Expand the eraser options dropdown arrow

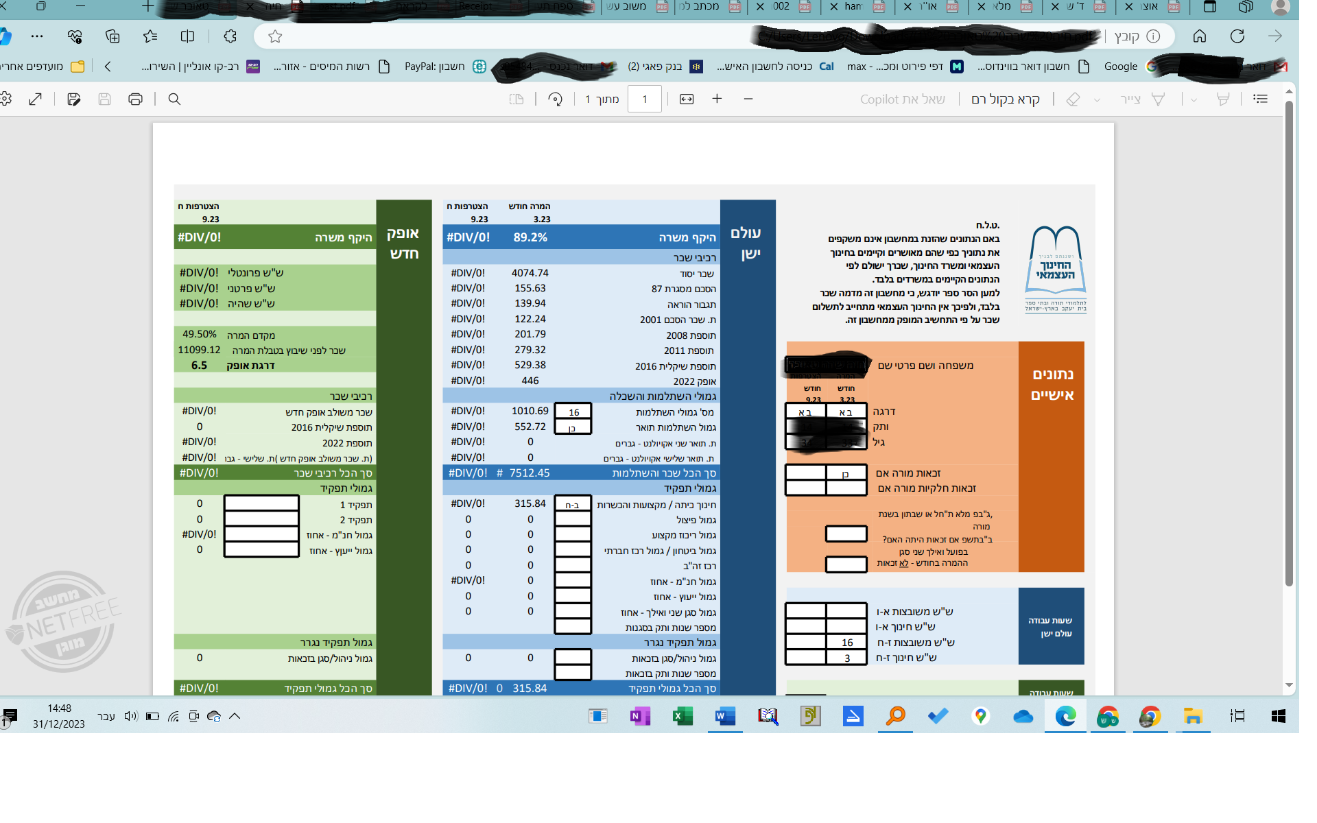click(1097, 100)
